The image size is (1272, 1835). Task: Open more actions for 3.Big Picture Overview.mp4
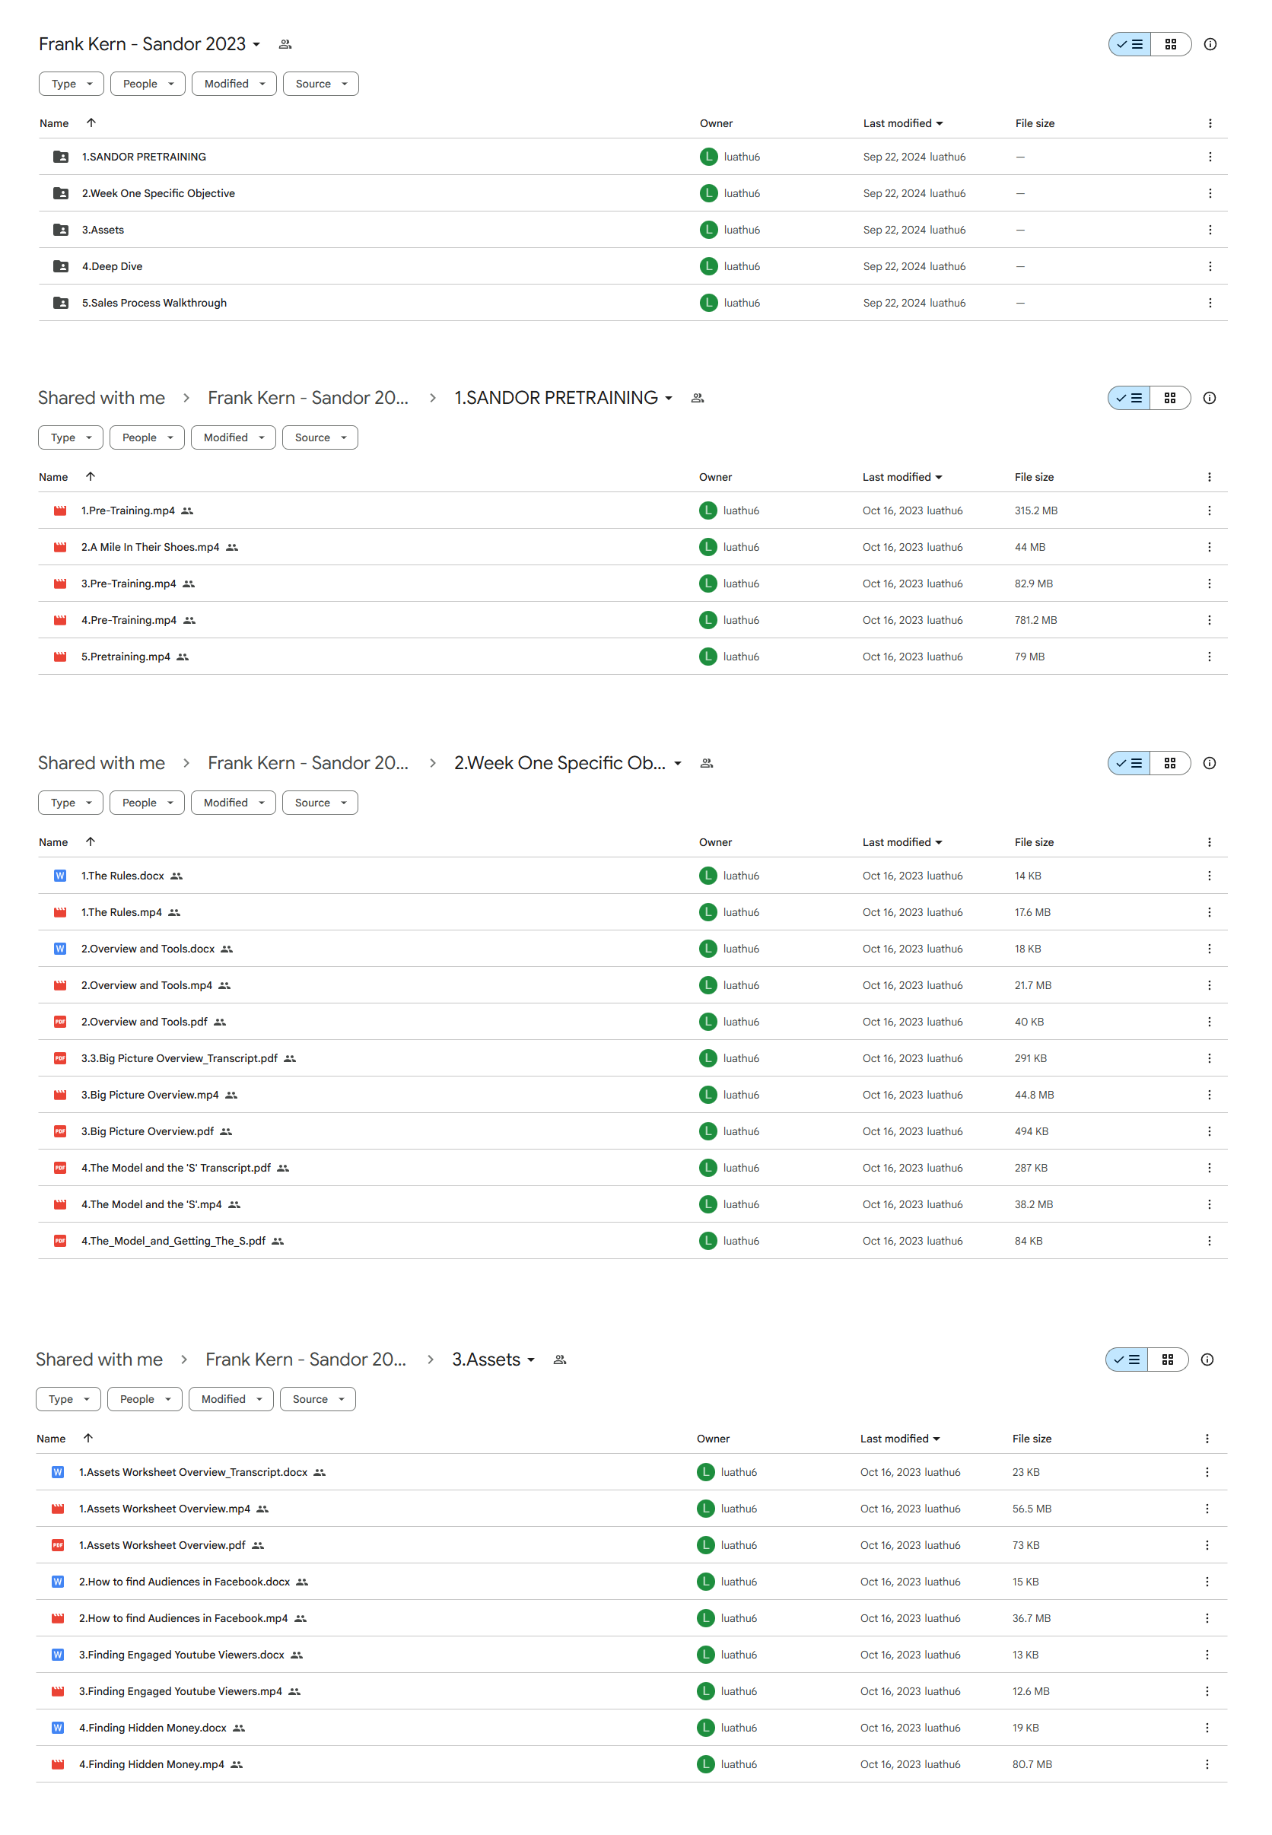(1209, 1096)
